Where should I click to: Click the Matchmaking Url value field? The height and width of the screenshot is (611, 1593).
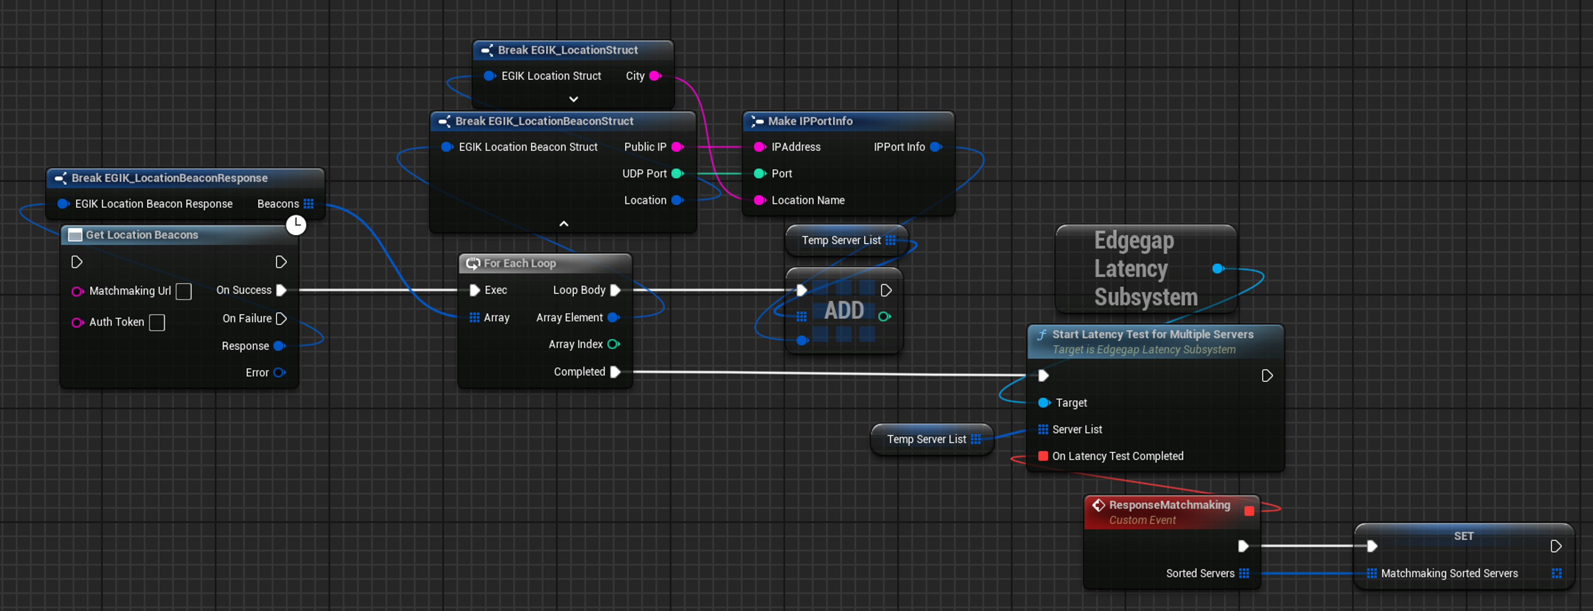[184, 291]
